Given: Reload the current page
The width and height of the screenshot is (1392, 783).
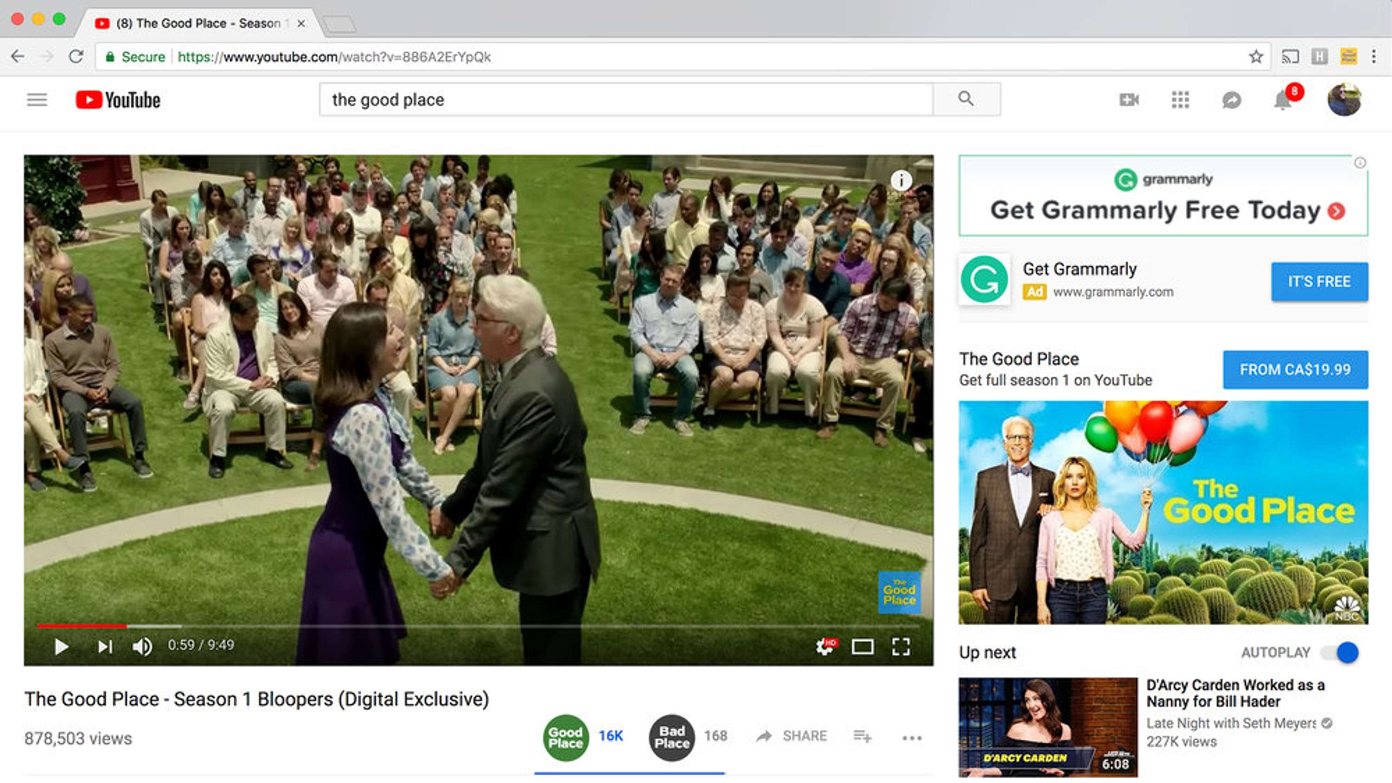Looking at the screenshot, I should [76, 56].
